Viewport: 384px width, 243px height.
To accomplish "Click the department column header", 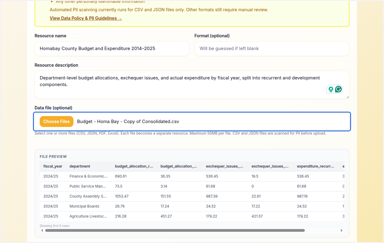I will (80, 166).
